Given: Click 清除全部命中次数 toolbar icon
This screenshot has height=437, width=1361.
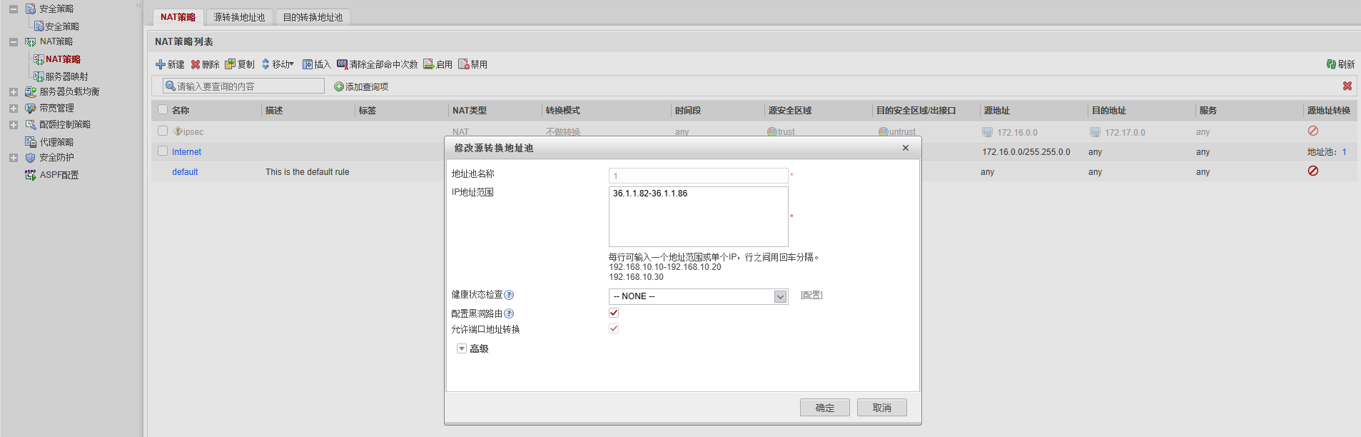Looking at the screenshot, I should pyautogui.click(x=343, y=64).
